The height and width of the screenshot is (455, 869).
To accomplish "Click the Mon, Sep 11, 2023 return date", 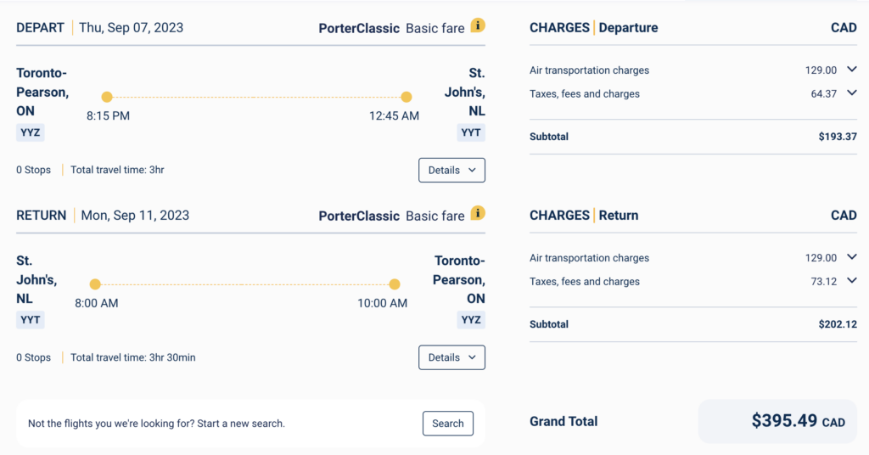I will 135,215.
